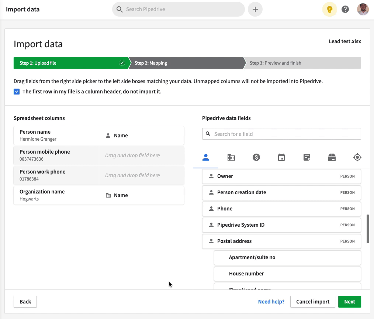Click the person icon beside Owner
This screenshot has height=319, width=374.
[x=211, y=176]
